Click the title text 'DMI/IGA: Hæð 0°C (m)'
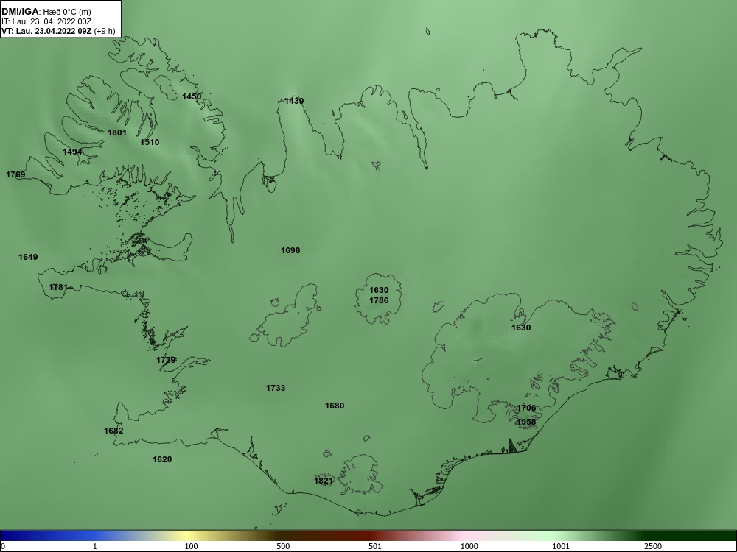Image resolution: width=737 pixels, height=552 pixels. pos(46,12)
